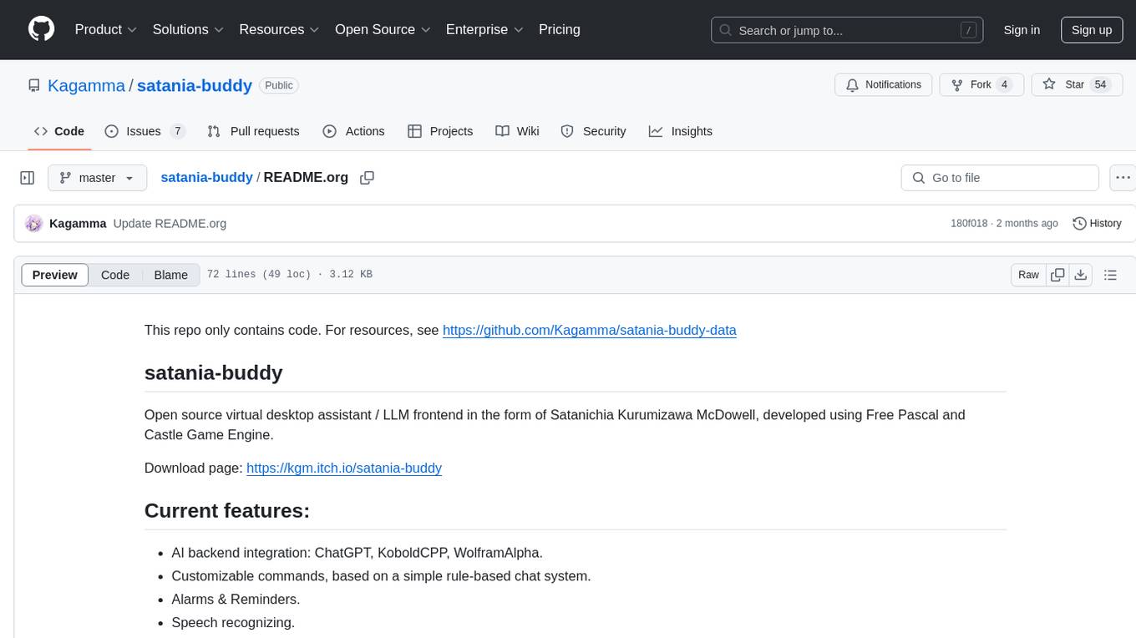The height and width of the screenshot is (638, 1136).
Task: Click the Alarms & Reminders list item
Action: point(236,599)
